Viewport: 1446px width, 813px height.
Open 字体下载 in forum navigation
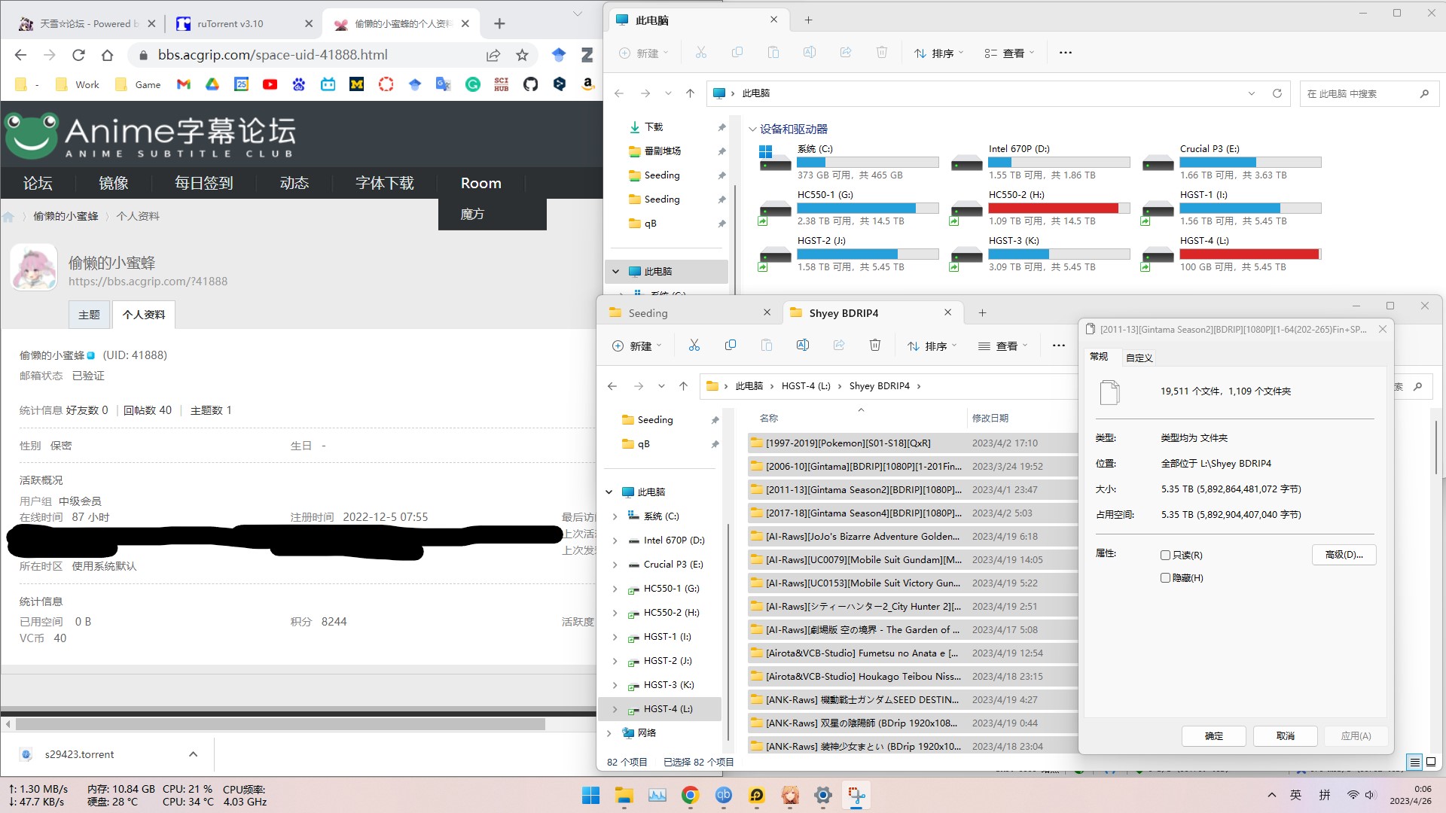coord(384,183)
